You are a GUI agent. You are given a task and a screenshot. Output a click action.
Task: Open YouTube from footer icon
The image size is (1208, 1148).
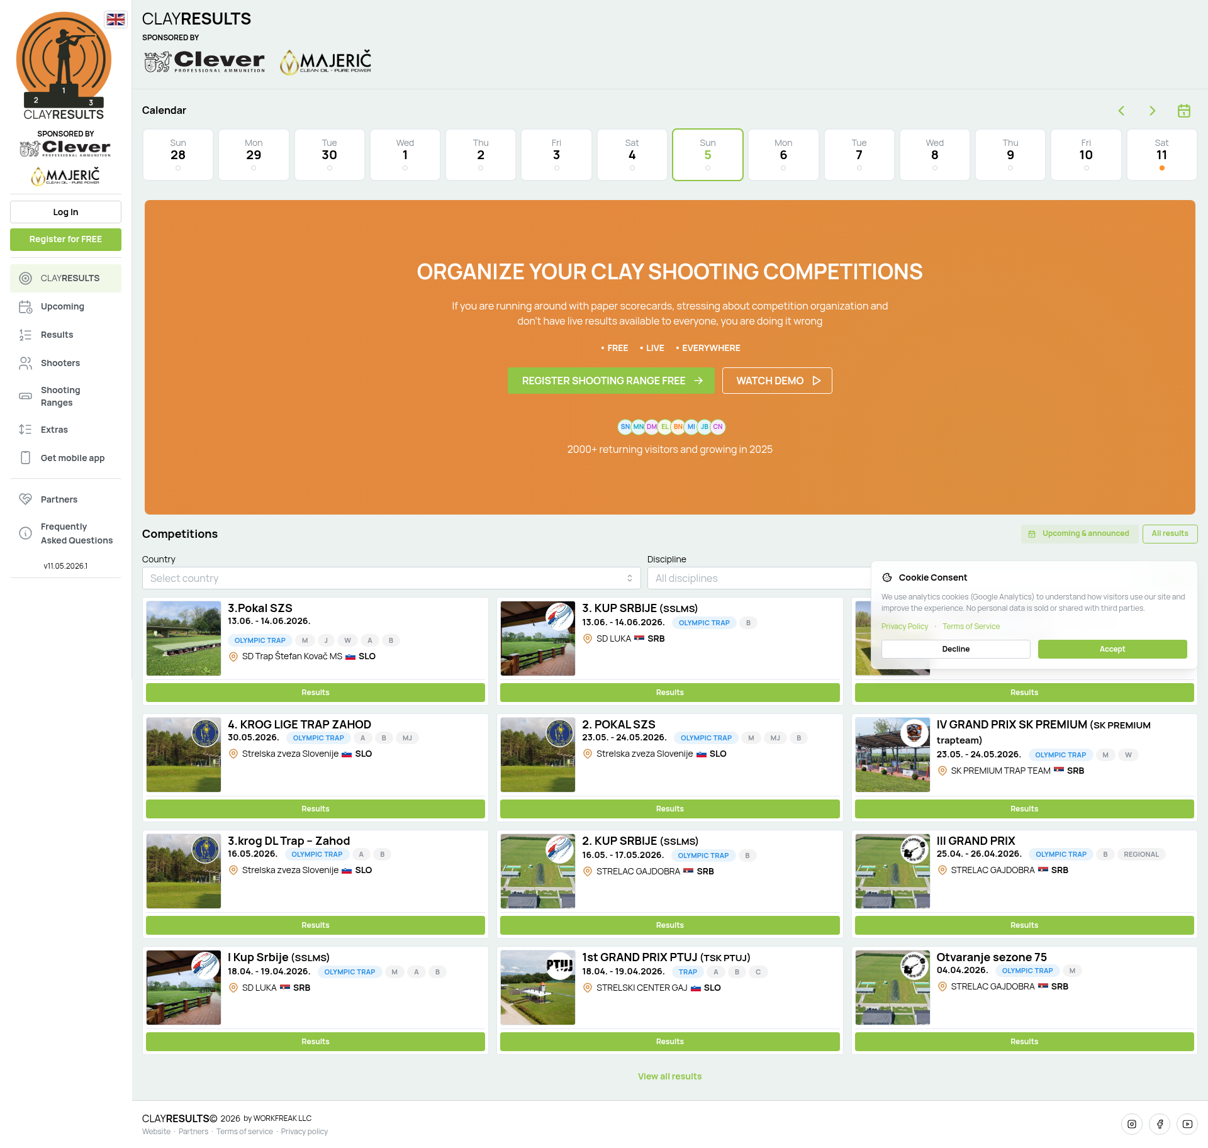tap(1187, 1124)
